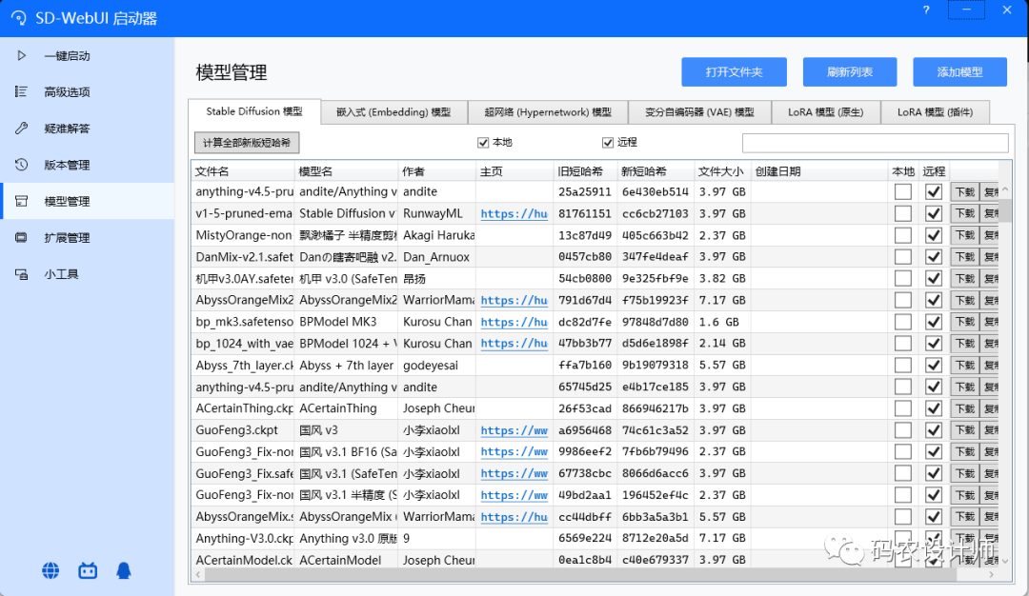
Task: Click the horizontal scrollbar below the model table
Action: pyautogui.click(x=572, y=574)
